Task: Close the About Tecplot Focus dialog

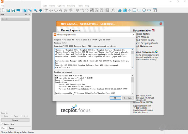Action: (133, 35)
